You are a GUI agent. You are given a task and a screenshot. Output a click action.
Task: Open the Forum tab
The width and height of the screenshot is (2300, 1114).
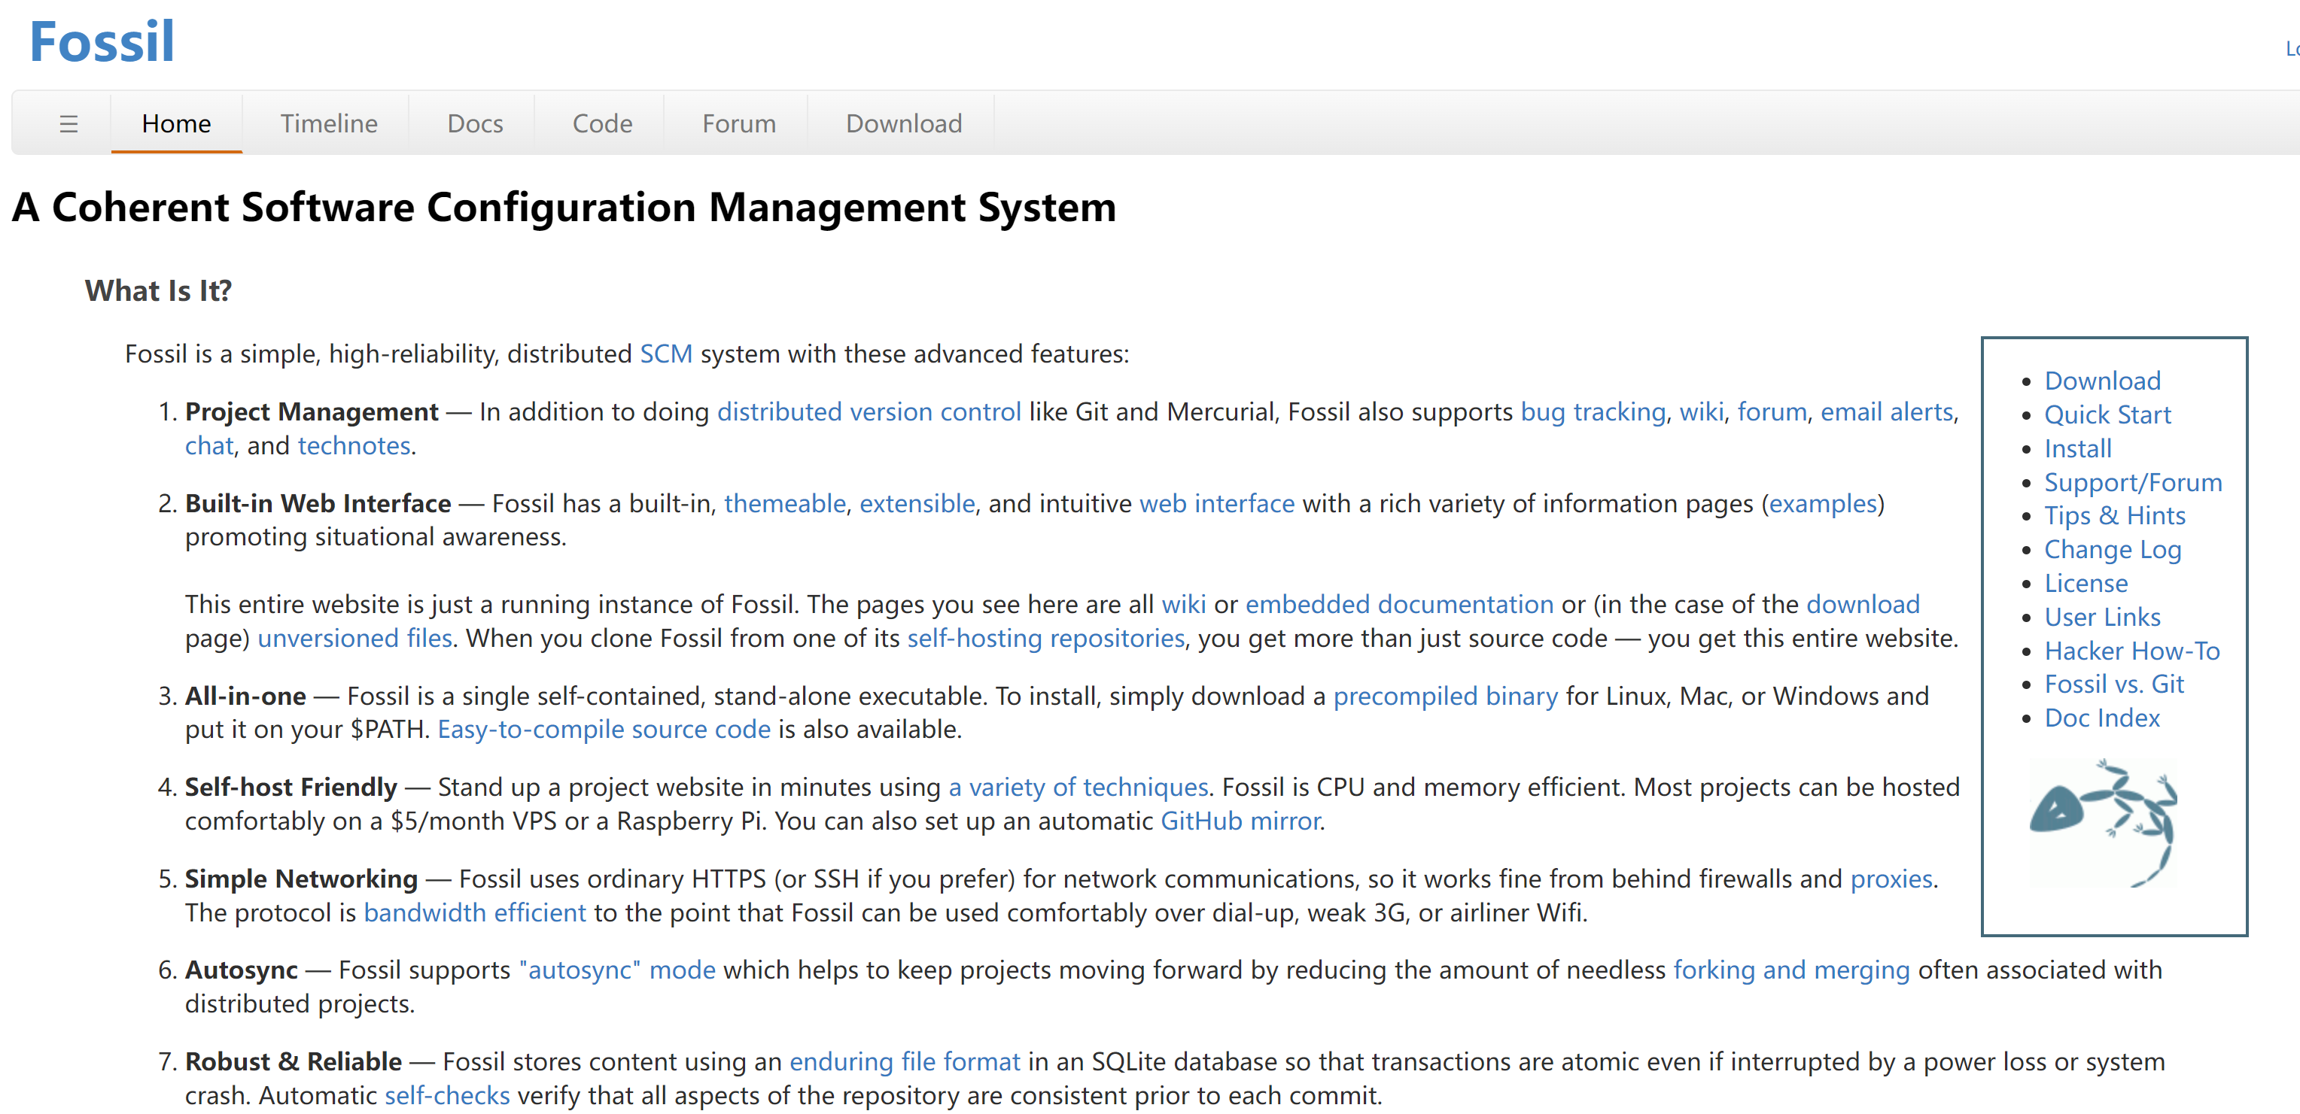tap(738, 123)
